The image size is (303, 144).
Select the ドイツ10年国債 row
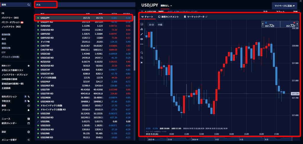[x=84, y=78]
